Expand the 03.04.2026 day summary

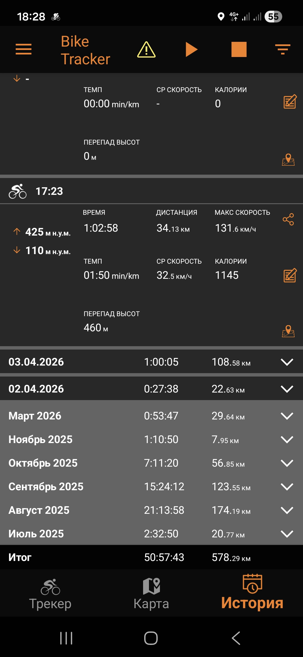click(287, 362)
